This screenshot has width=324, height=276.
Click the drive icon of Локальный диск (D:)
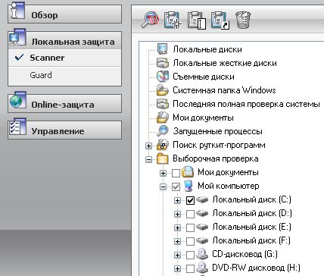202,213
